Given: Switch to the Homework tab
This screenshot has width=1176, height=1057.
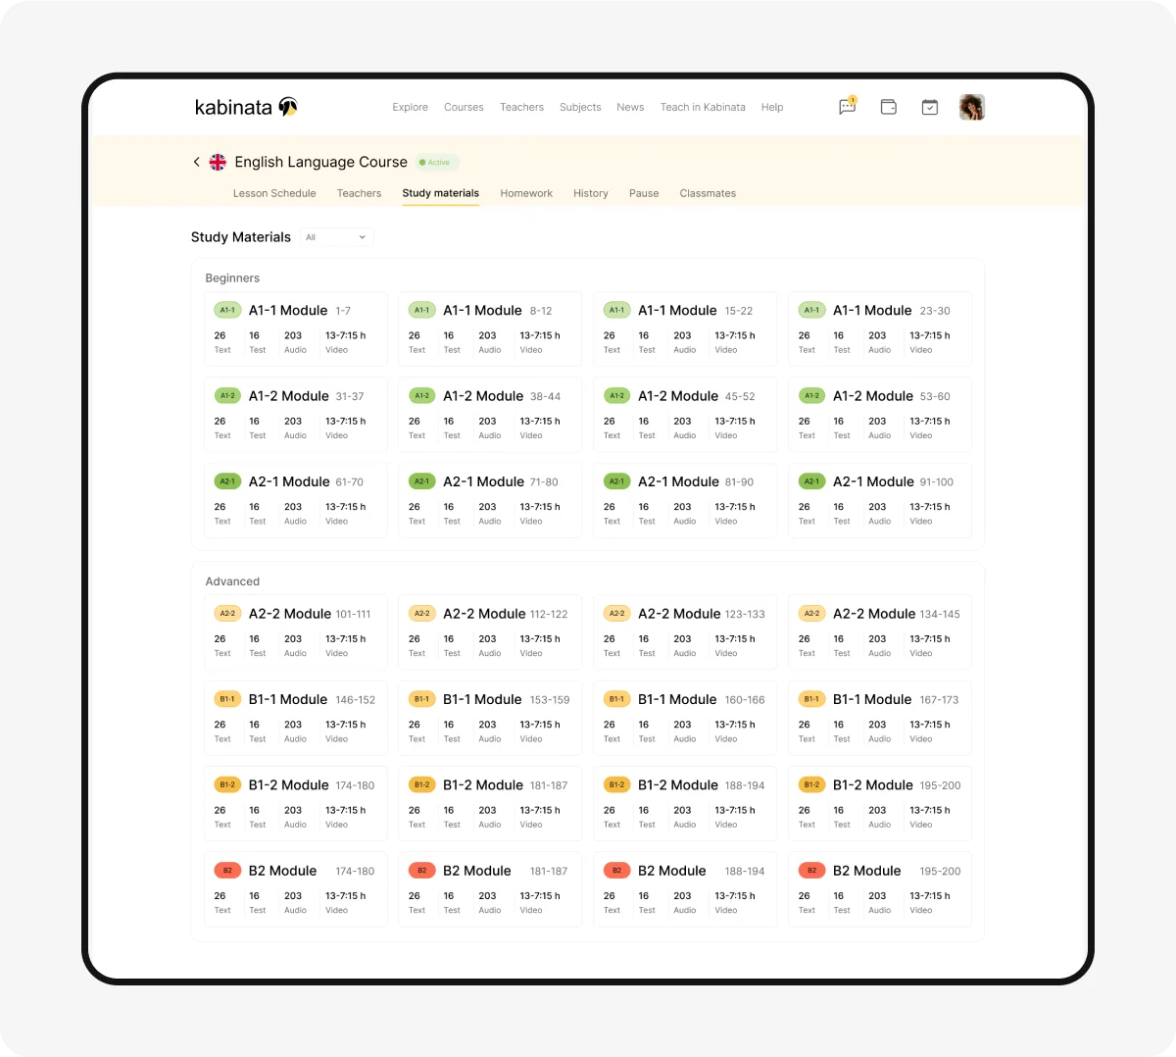Looking at the screenshot, I should (x=526, y=193).
